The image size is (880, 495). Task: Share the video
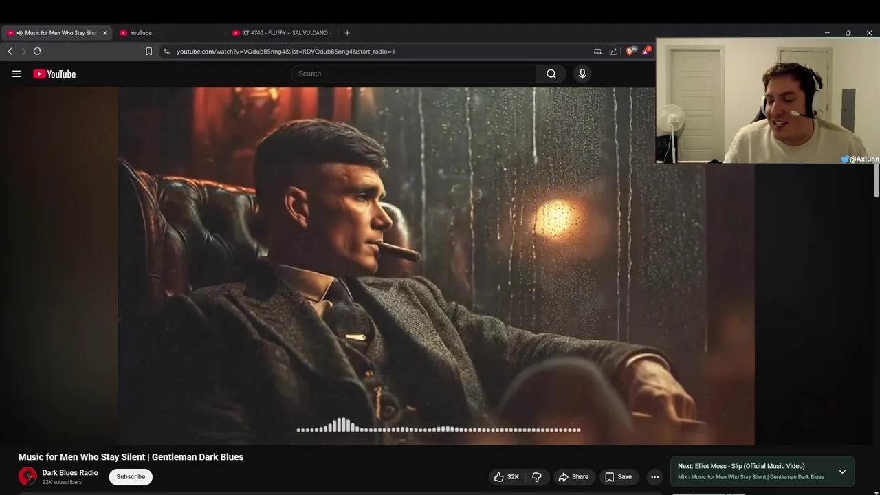(573, 477)
